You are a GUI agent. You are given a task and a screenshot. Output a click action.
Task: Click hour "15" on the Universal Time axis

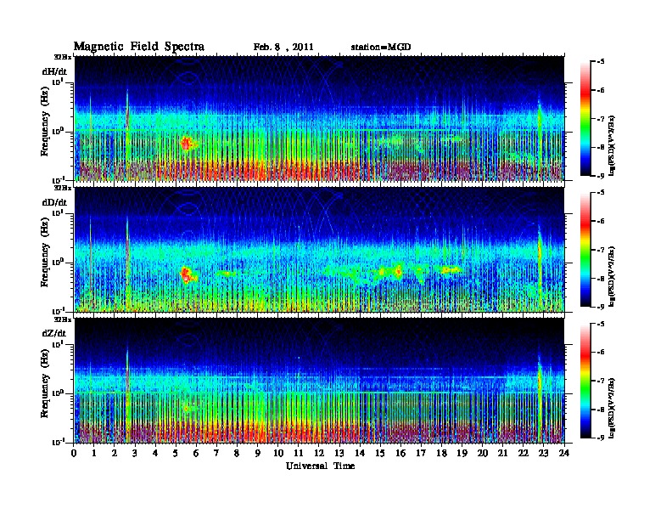[380, 453]
